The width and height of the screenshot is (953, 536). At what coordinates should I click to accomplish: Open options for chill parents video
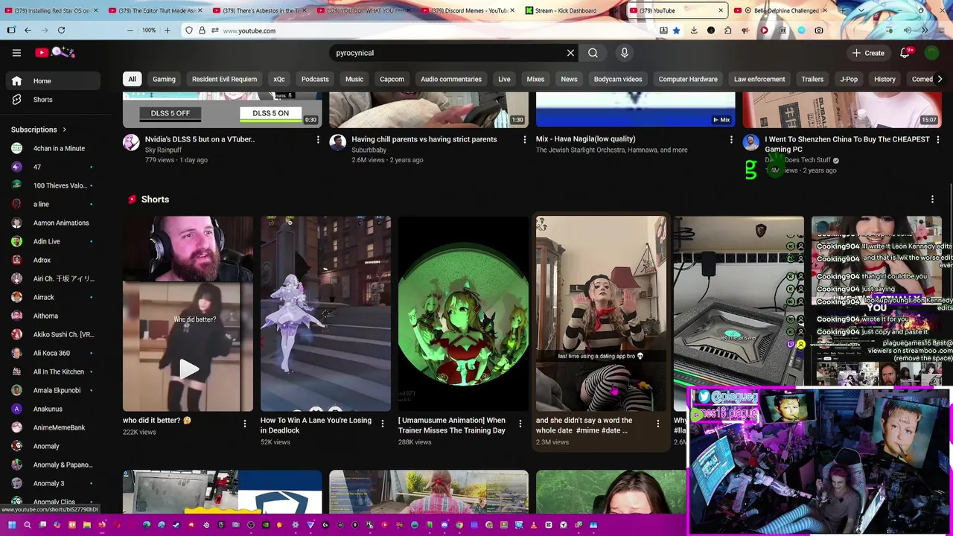coord(524,139)
